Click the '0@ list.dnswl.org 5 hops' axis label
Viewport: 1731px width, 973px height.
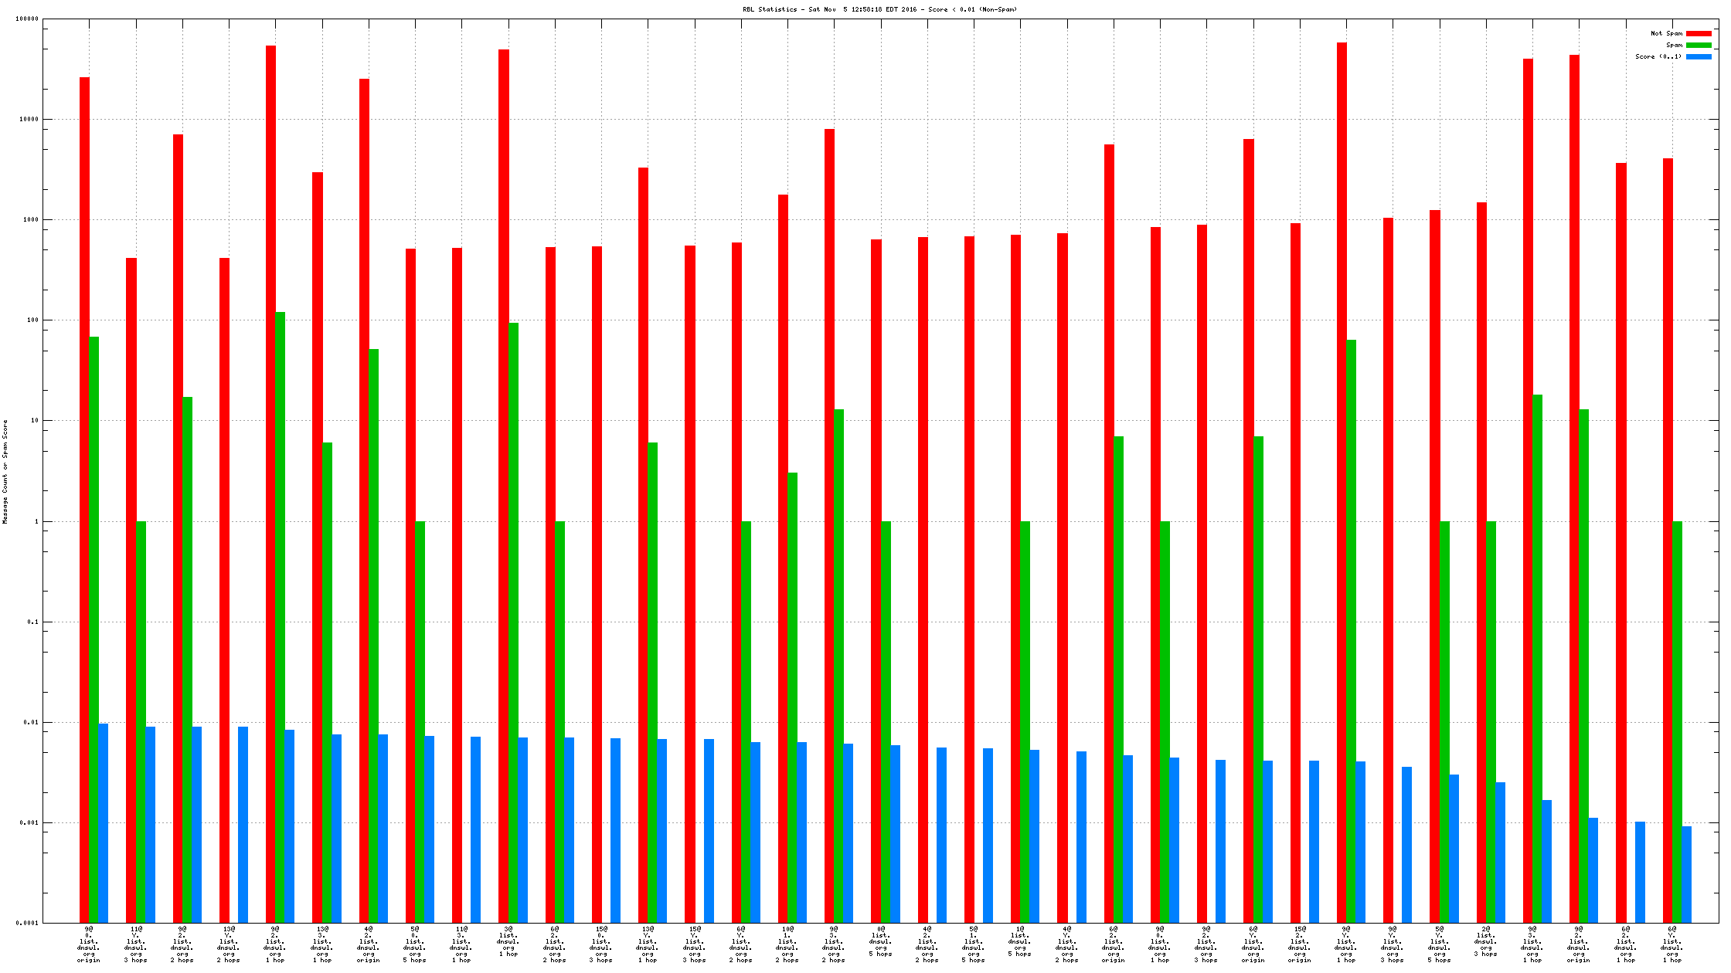pos(880,941)
